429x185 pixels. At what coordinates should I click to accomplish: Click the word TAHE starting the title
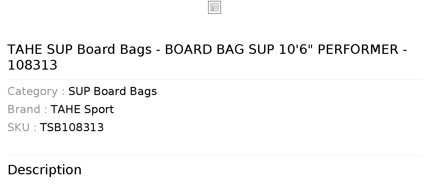25,50
